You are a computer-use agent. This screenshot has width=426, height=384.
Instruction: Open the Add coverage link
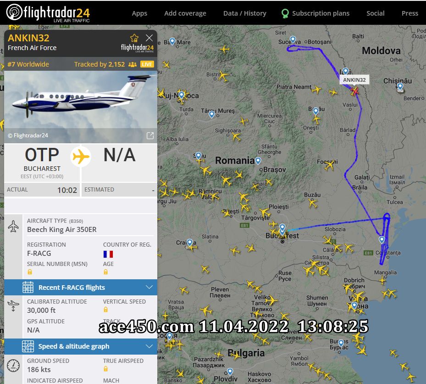click(x=185, y=13)
